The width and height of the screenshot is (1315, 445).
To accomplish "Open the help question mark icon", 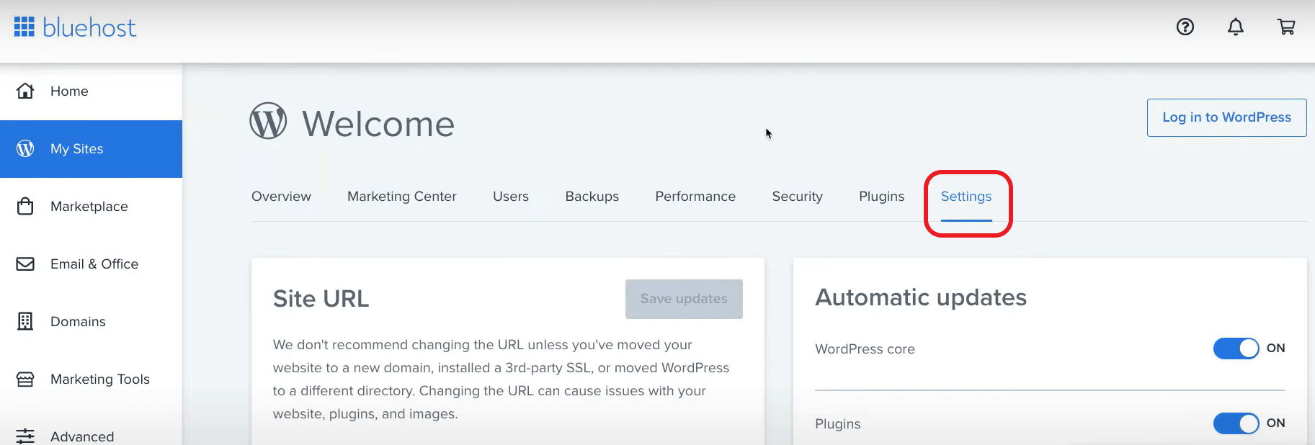I will pyautogui.click(x=1185, y=27).
